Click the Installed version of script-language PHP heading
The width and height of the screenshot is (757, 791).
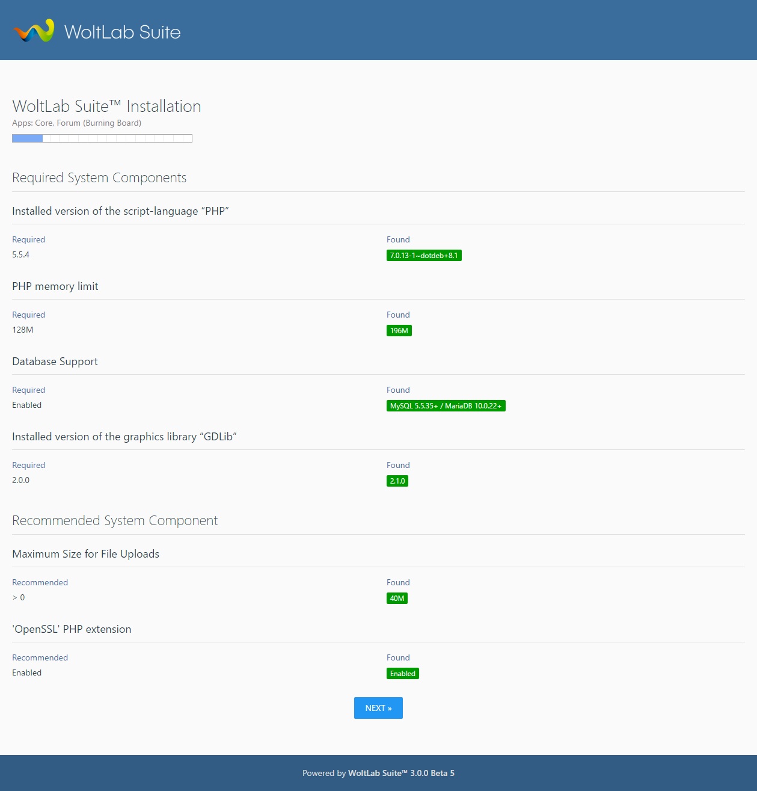120,211
